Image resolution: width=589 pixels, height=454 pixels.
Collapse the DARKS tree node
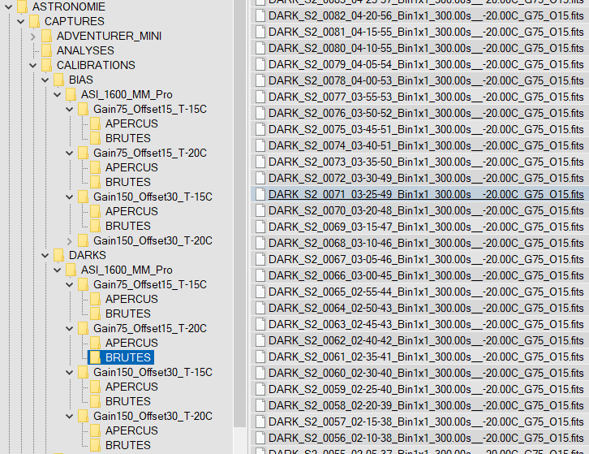tap(45, 255)
